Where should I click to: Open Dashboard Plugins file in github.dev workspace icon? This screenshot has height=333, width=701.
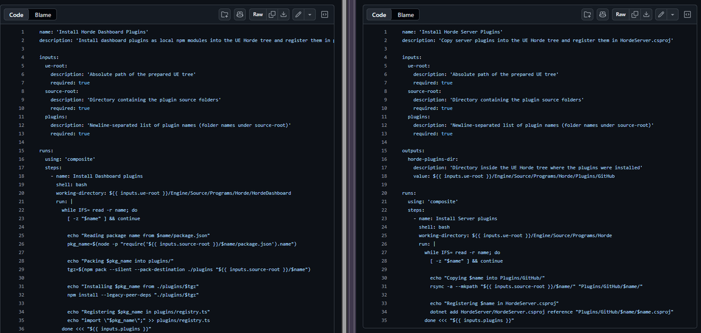pyautogui.click(x=224, y=14)
